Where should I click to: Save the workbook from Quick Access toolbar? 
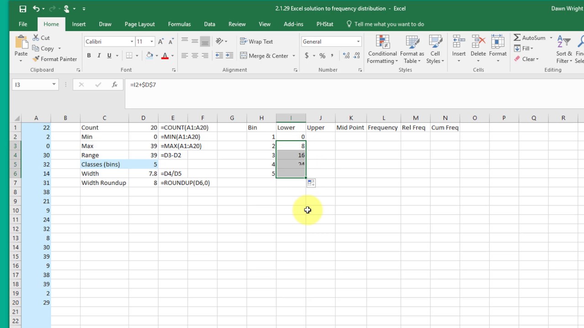tap(22, 9)
